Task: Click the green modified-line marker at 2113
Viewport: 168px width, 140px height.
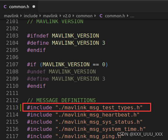Action: [x=20, y=108]
